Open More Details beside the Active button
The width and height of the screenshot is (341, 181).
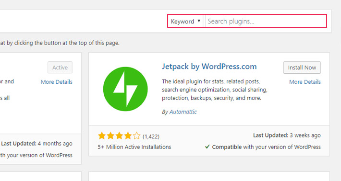pyautogui.click(x=57, y=82)
